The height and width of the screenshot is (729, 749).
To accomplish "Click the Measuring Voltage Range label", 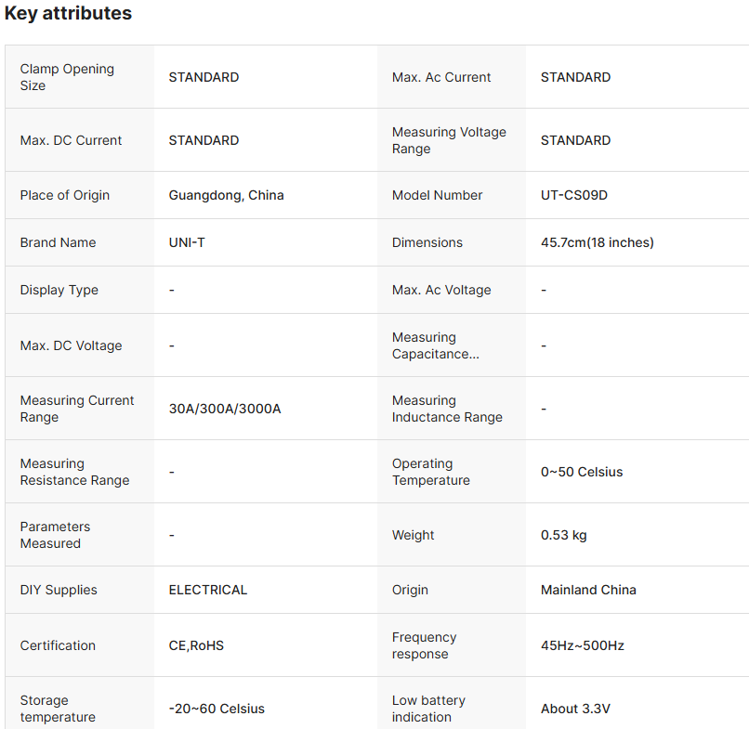I will tap(449, 140).
